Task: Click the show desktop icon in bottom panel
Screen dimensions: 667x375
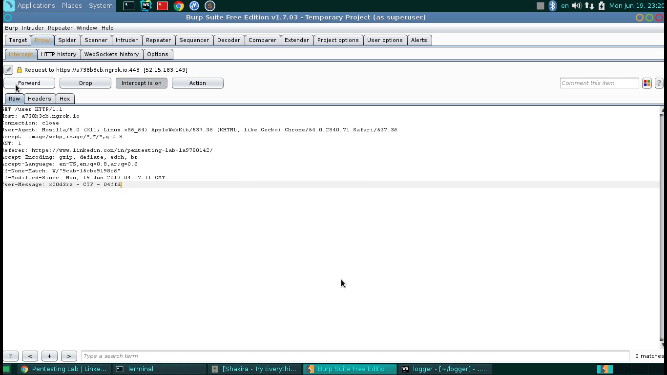Action: click(x=6, y=369)
